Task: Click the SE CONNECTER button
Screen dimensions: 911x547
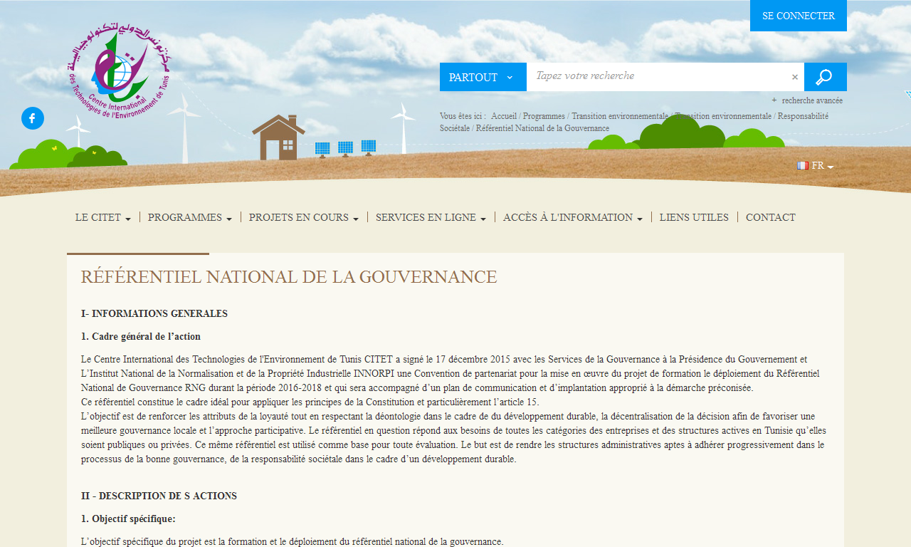Action: 799,16
